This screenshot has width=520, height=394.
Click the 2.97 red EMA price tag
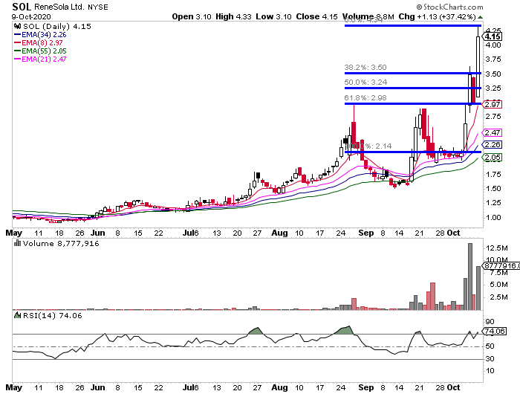[x=493, y=105]
